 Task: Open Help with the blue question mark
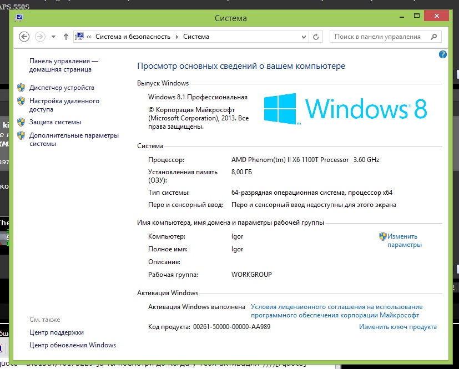(x=442, y=54)
